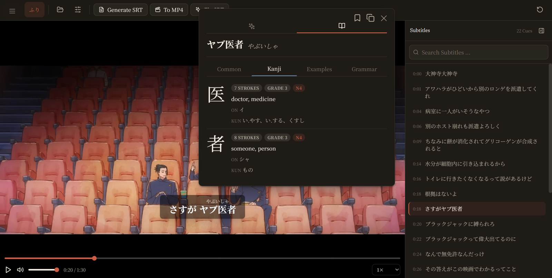Click the 医 kanji character
The width and height of the screenshot is (552, 278).
(216, 95)
